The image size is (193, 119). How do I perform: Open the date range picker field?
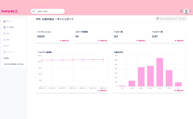[169, 19]
